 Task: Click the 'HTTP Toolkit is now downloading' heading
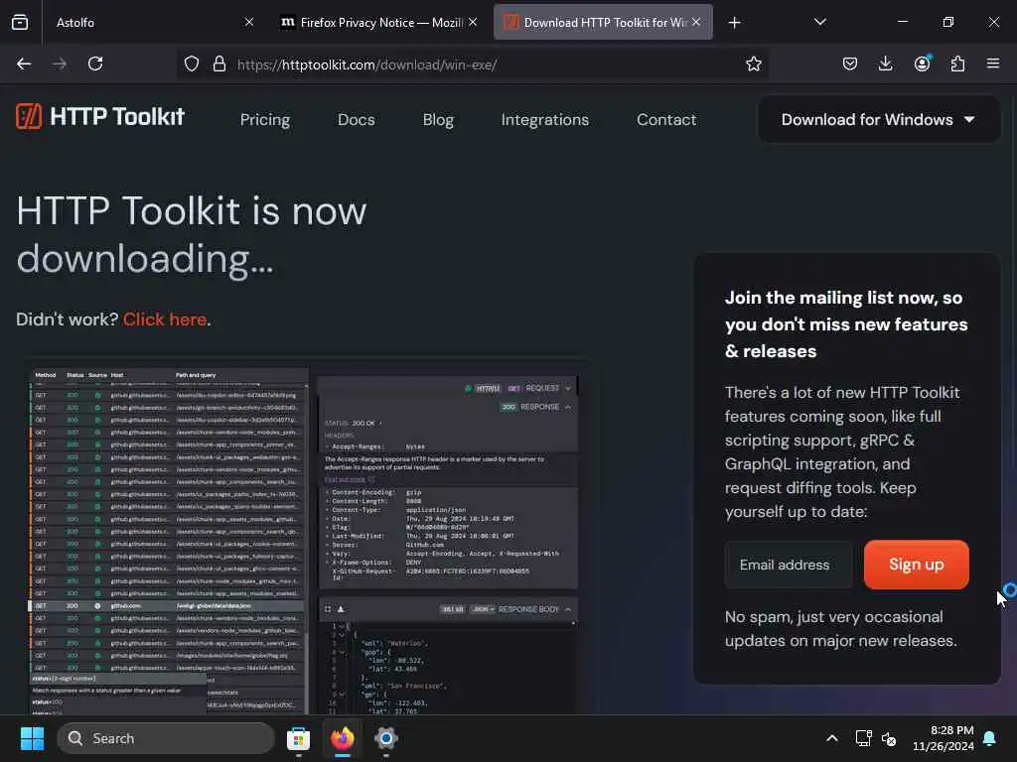(192, 234)
